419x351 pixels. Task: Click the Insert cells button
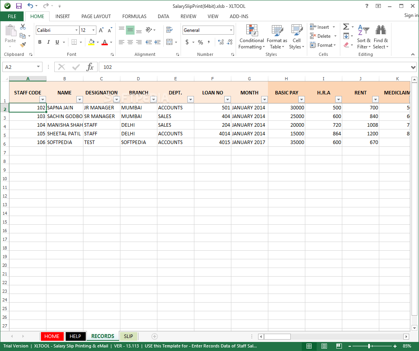[323, 27]
